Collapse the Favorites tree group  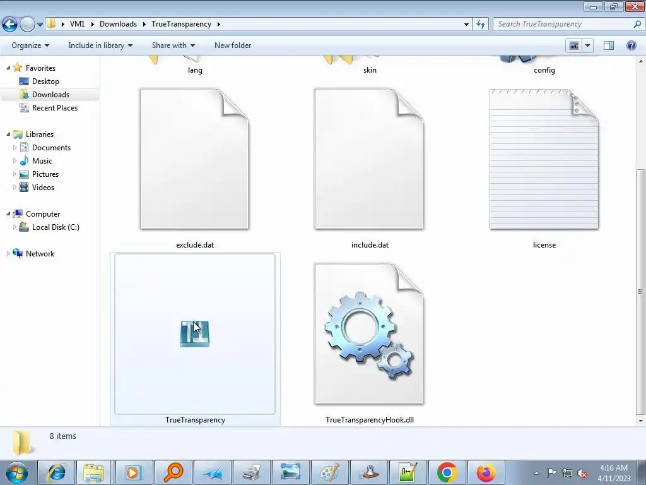(x=8, y=68)
